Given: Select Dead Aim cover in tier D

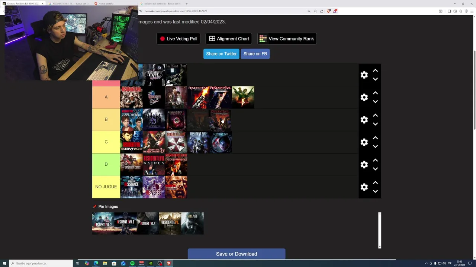Looking at the screenshot, I should pyautogui.click(x=176, y=165).
